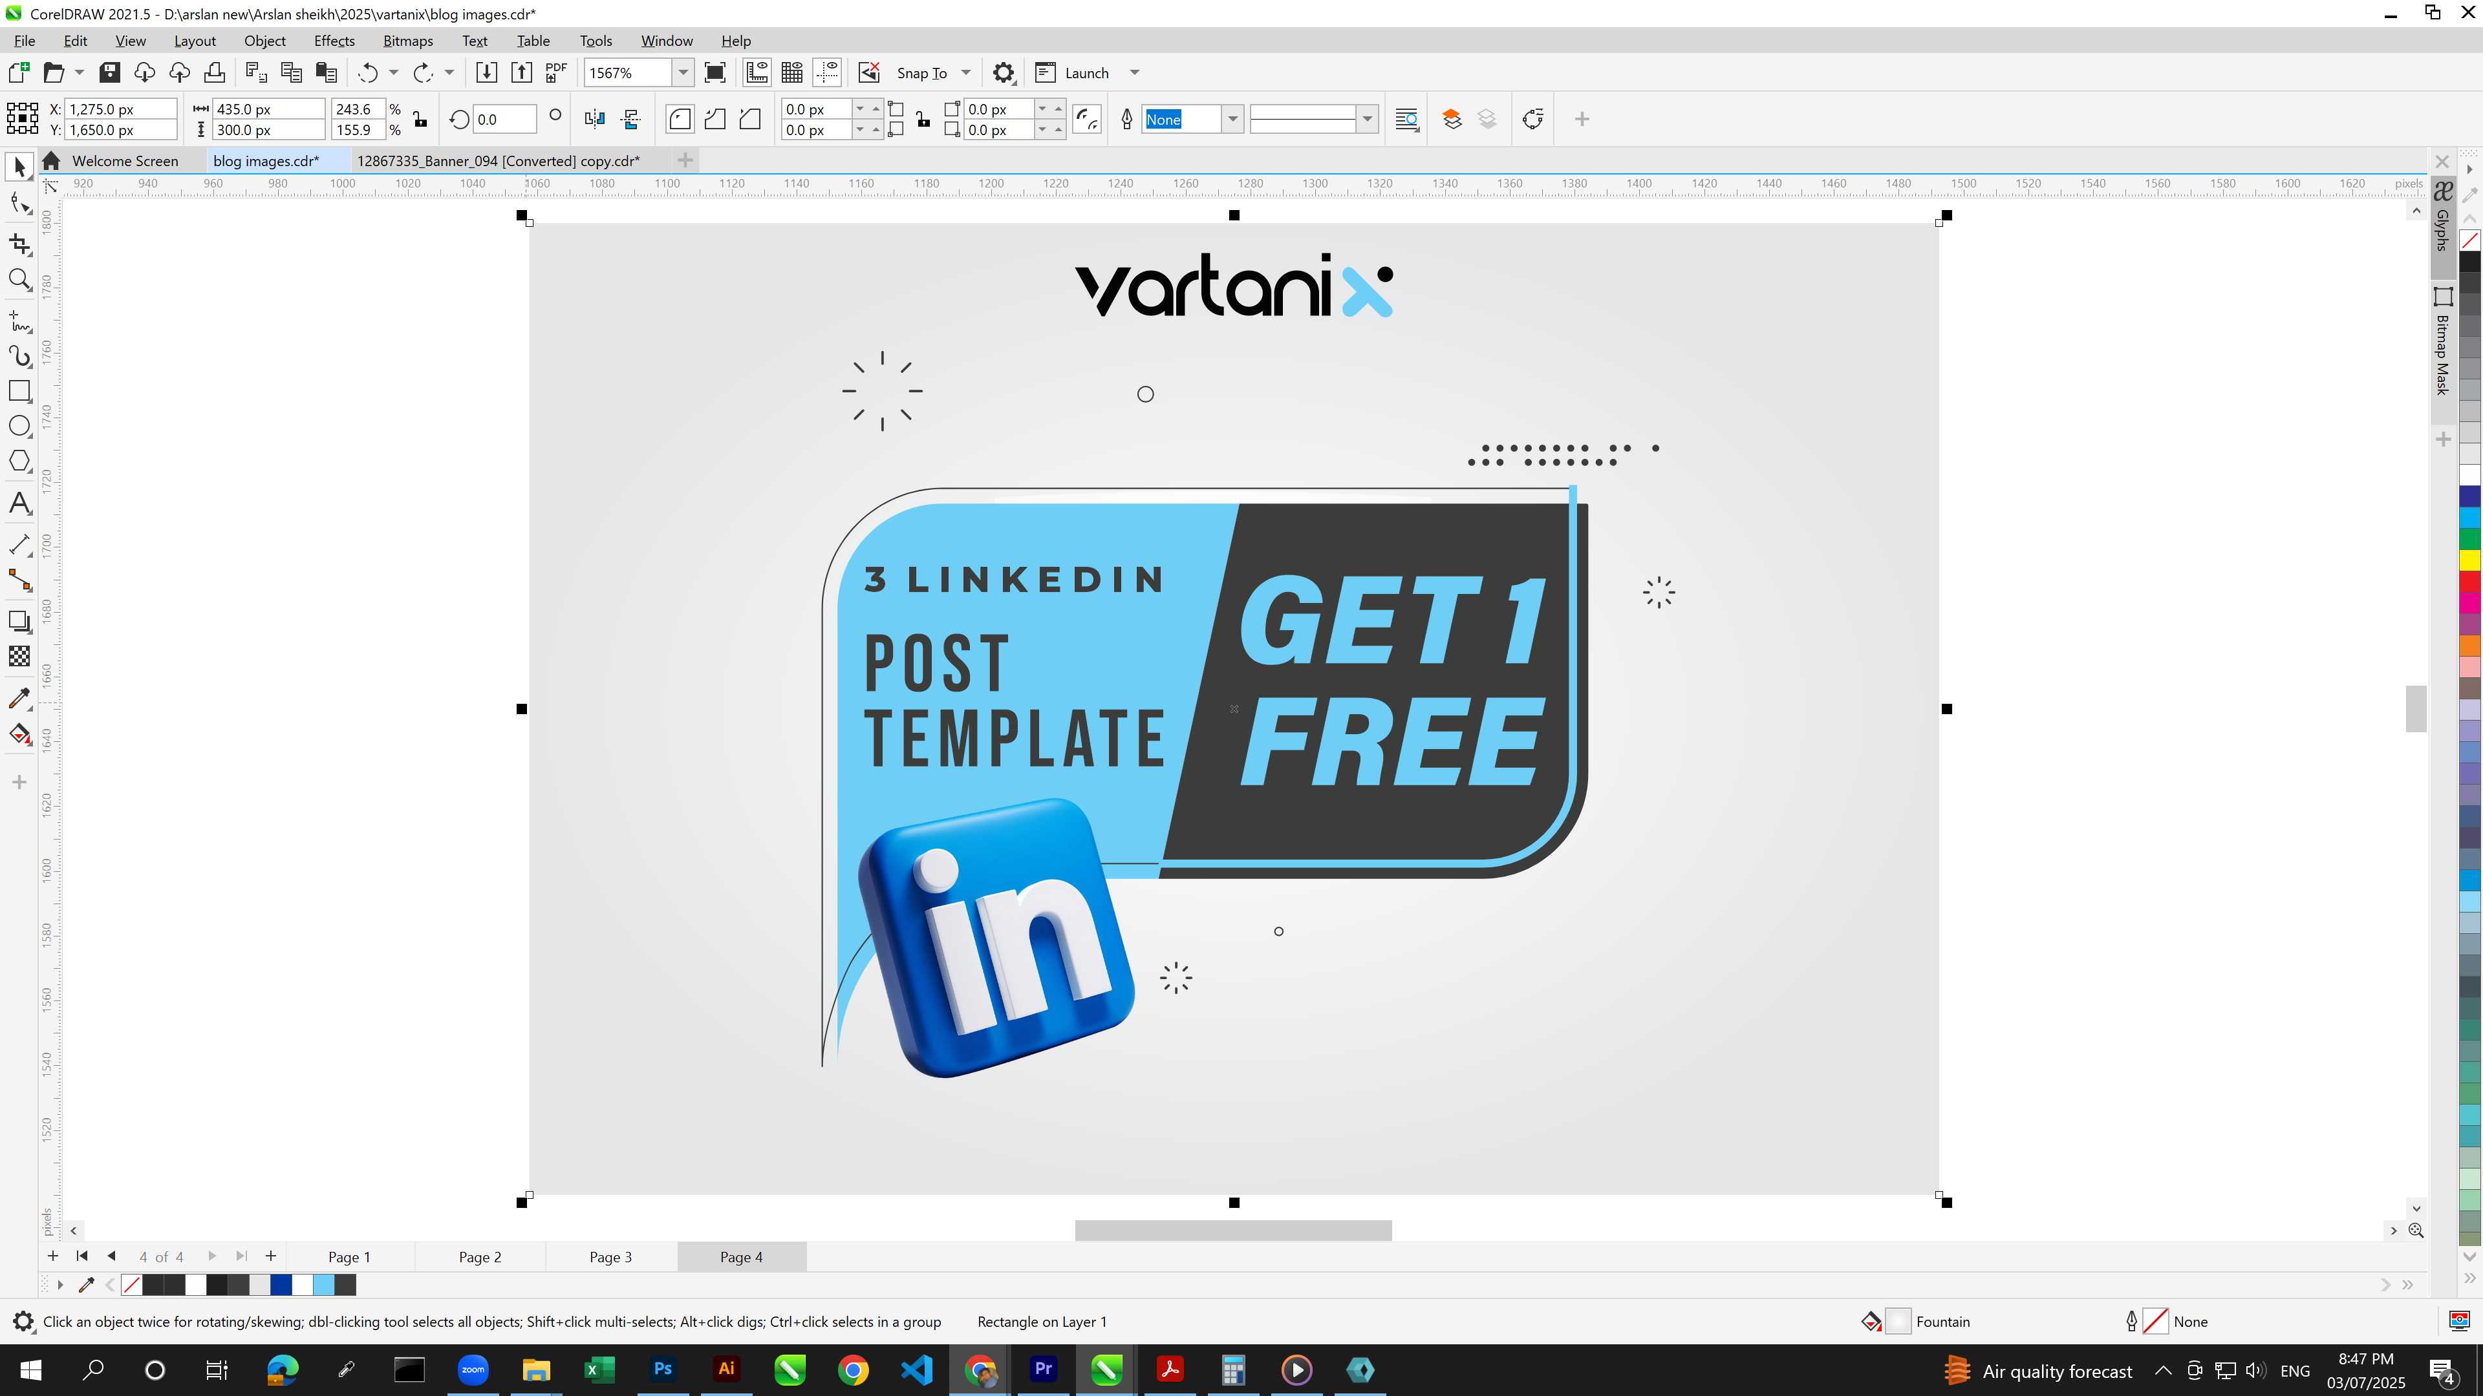Image resolution: width=2483 pixels, height=1396 pixels.
Task: Click the Import icon
Action: pos(487,72)
